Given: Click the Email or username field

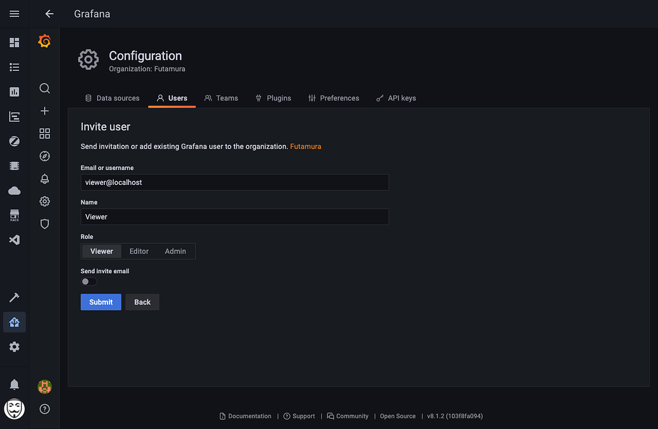Looking at the screenshot, I should (x=235, y=182).
